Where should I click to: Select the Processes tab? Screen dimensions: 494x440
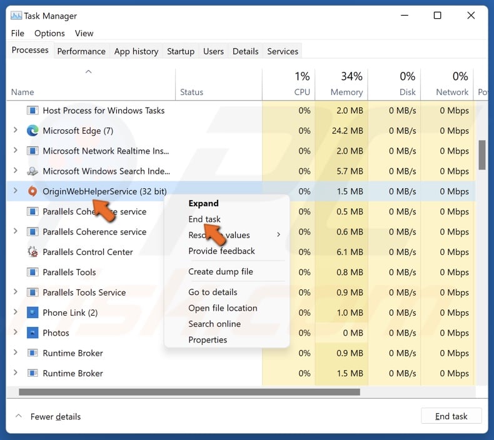(x=30, y=50)
